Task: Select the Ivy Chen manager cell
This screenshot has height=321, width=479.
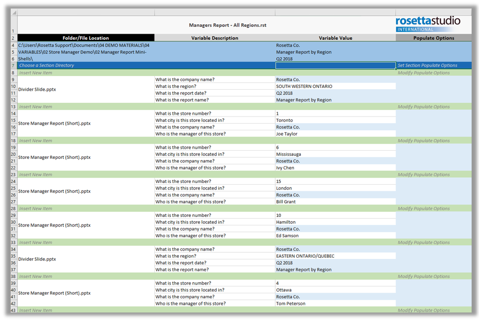Action: [335, 168]
